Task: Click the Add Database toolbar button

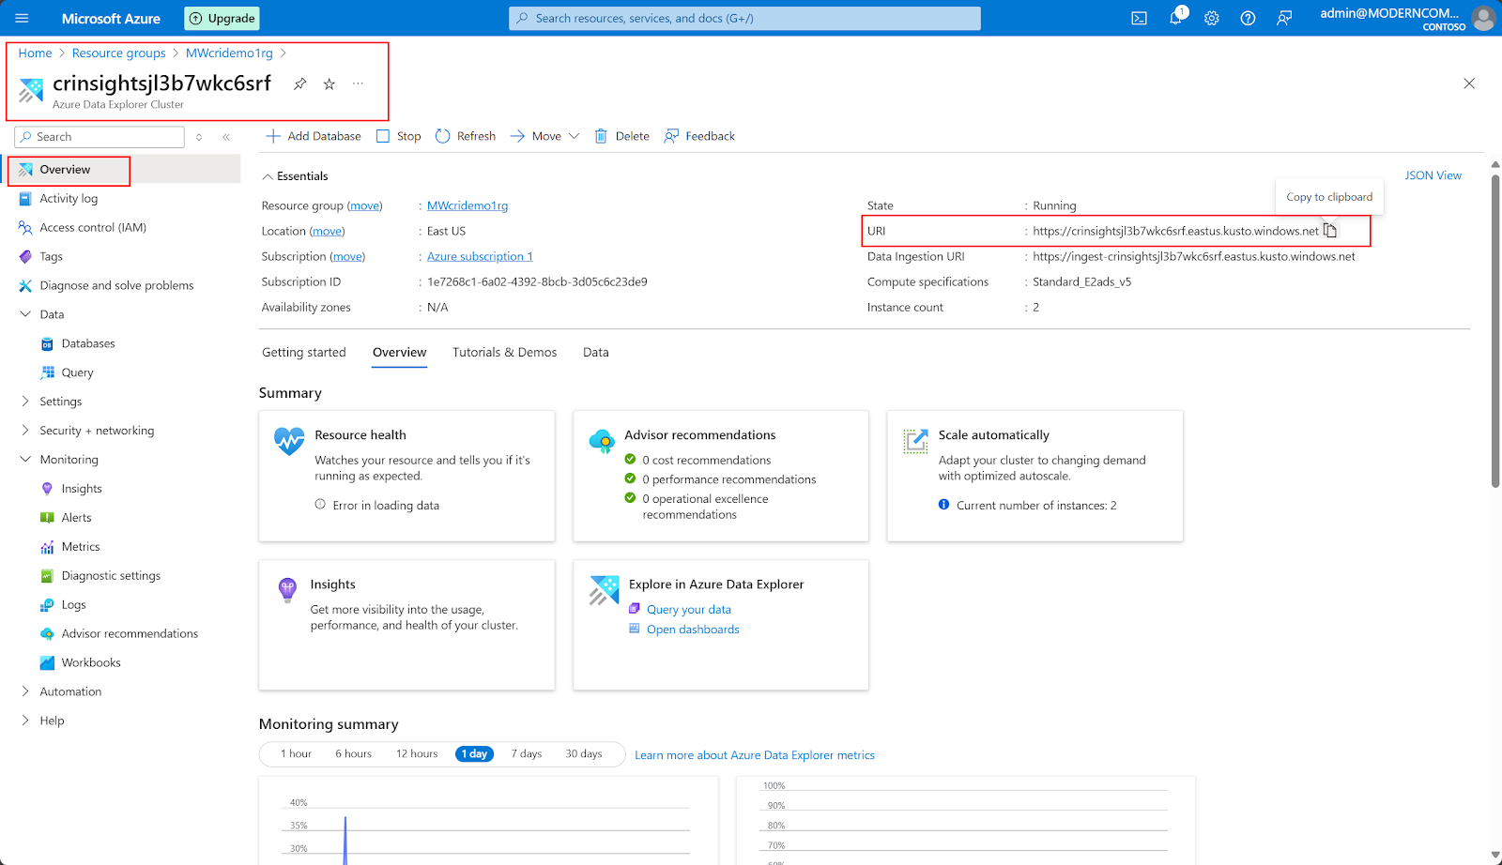Action: click(x=314, y=136)
